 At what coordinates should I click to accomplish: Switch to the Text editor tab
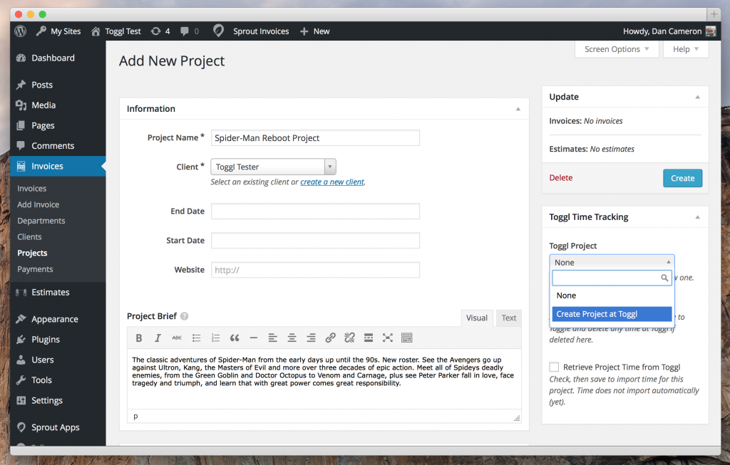click(508, 318)
